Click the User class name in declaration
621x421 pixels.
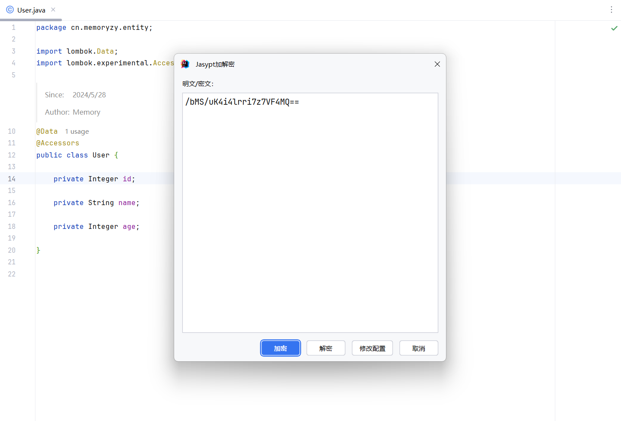click(x=101, y=155)
